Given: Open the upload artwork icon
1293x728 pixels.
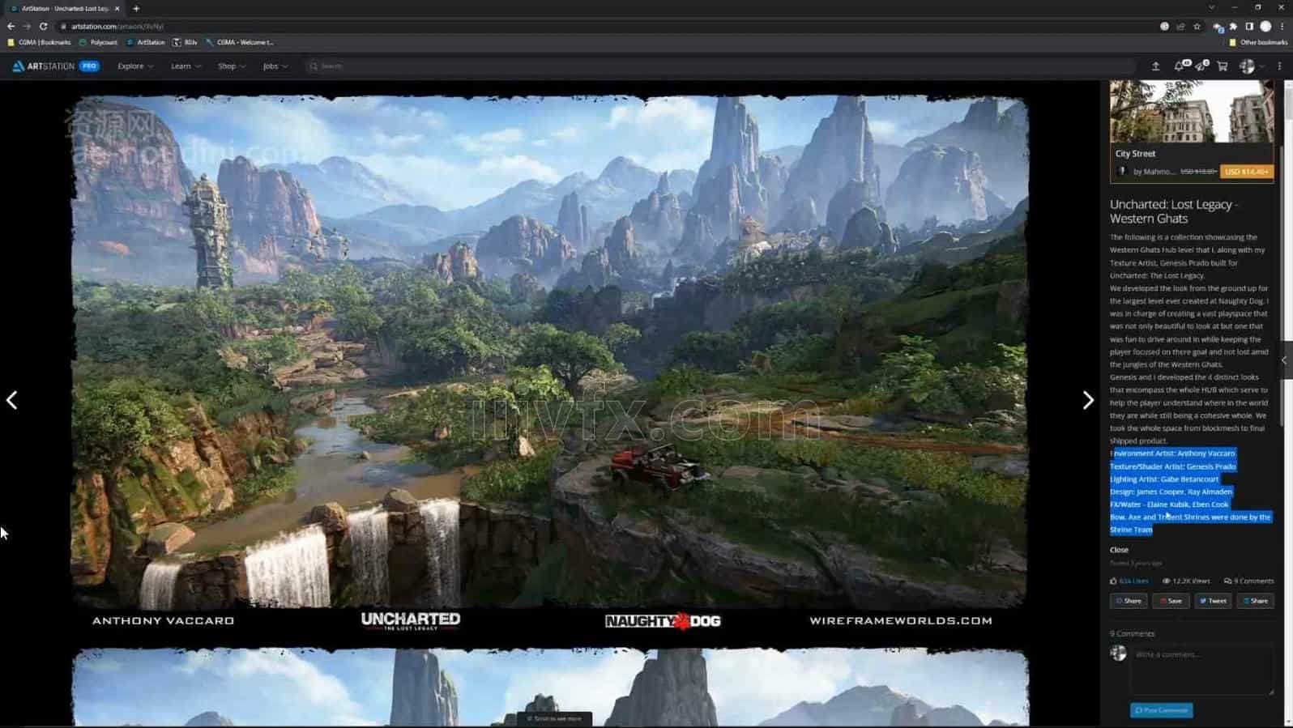Looking at the screenshot, I should click(1155, 66).
